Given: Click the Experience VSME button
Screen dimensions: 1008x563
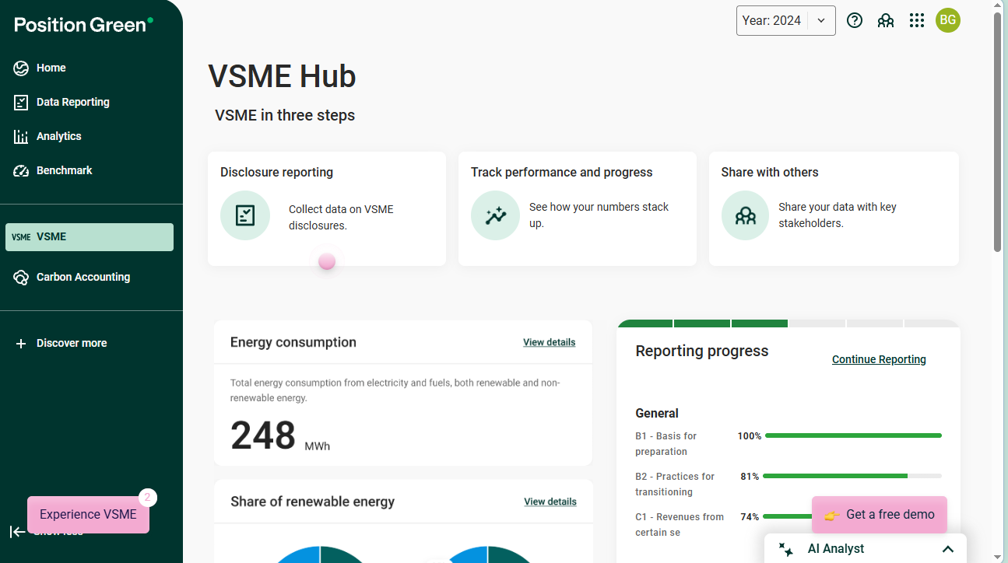Looking at the screenshot, I should point(88,515).
